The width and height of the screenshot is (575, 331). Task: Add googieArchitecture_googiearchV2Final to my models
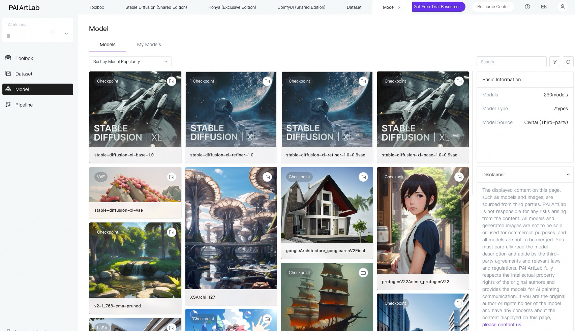pos(363,177)
